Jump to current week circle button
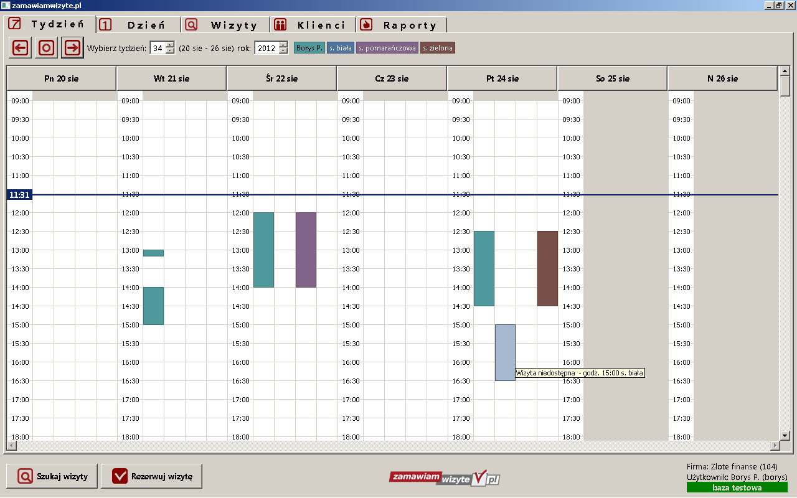Viewport: 797px width, 498px height. (x=46, y=47)
